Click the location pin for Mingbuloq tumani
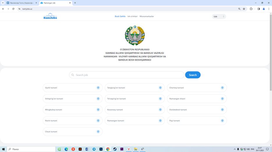Viewport: 272px width, 152px height. [x=98, y=110]
